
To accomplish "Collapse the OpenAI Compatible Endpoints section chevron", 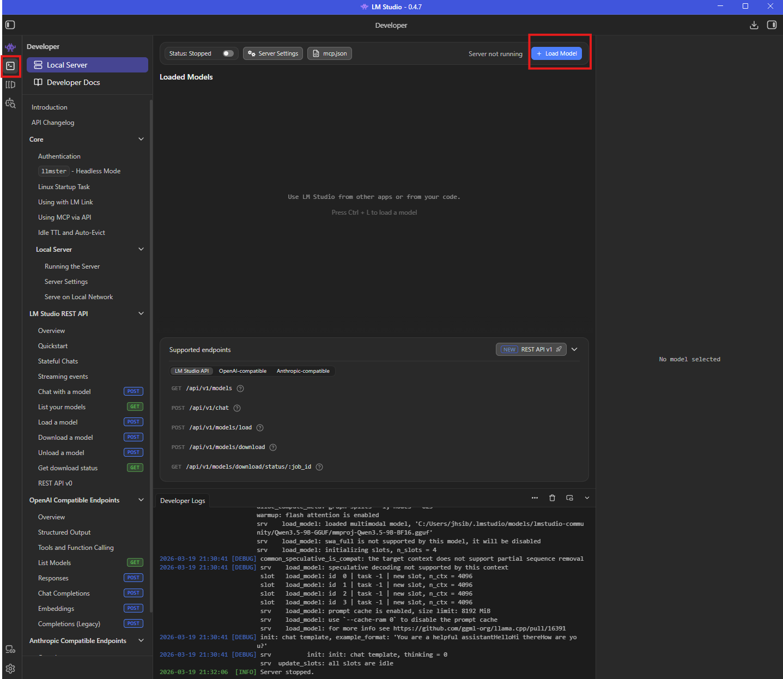I will click(x=141, y=500).
